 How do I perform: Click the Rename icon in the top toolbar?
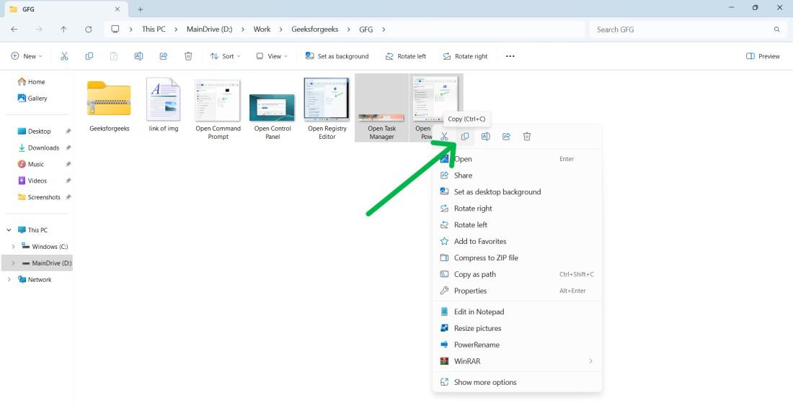138,57
